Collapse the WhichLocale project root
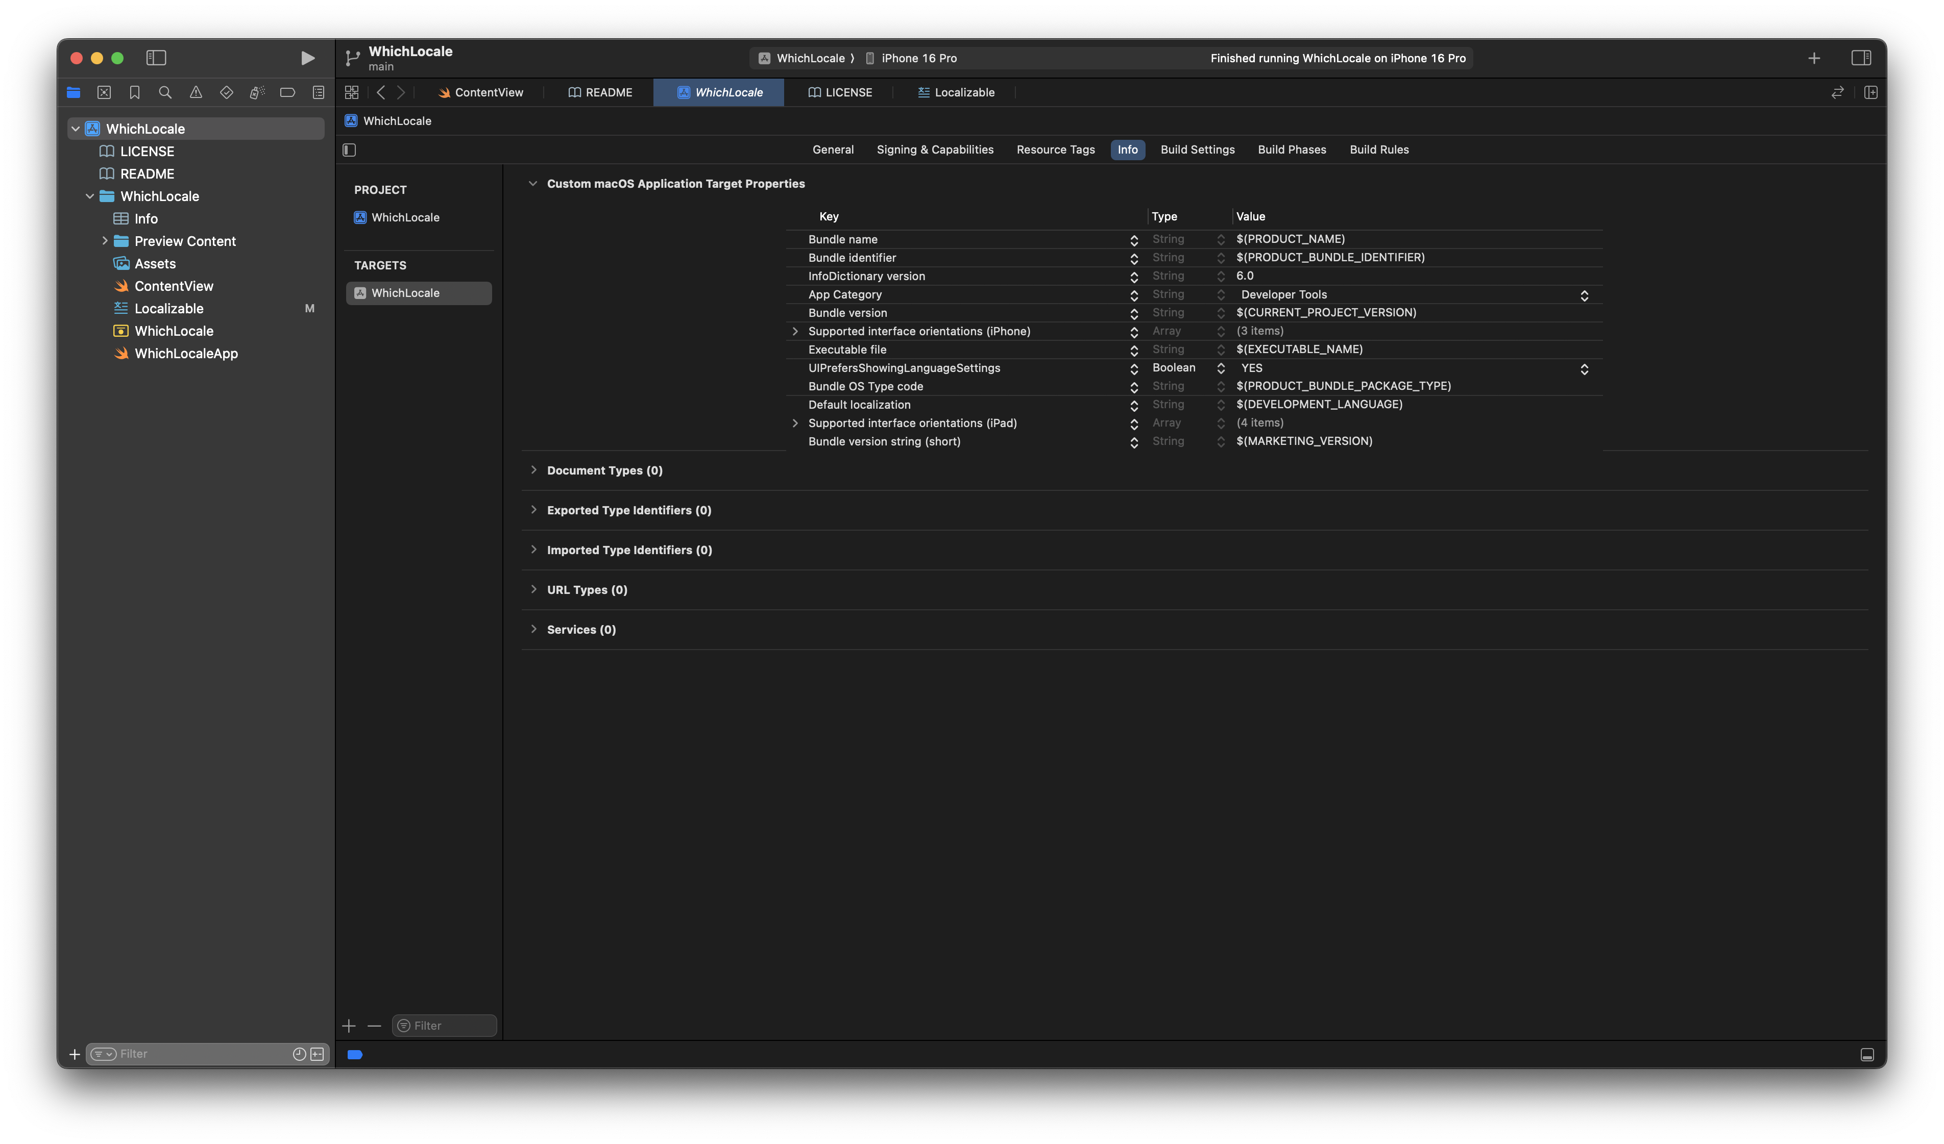This screenshot has width=1944, height=1144. 76,129
